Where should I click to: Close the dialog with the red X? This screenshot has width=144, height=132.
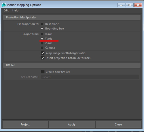pyautogui.click(x=138, y=5)
